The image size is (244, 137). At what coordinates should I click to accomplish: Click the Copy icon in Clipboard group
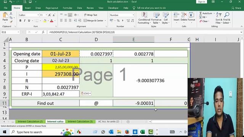(11, 18)
